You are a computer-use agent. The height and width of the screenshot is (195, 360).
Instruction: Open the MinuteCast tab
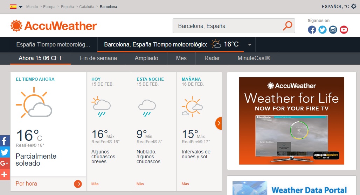[254, 58]
